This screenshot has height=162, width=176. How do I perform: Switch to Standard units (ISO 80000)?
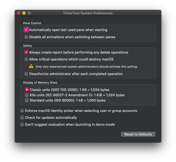click(x=27, y=100)
